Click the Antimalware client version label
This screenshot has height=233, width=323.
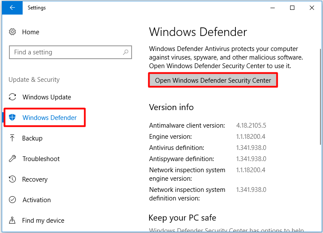pyautogui.click(x=187, y=125)
